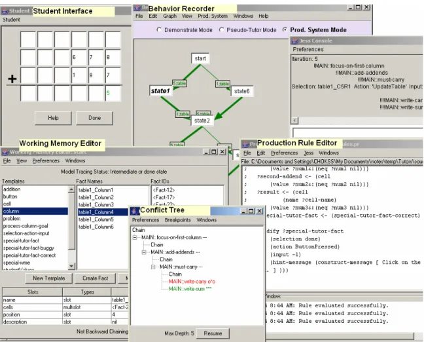Select MAIN::write-sum rule in Conflict Tree
This screenshot has height=342, width=424.
[x=190, y=289]
